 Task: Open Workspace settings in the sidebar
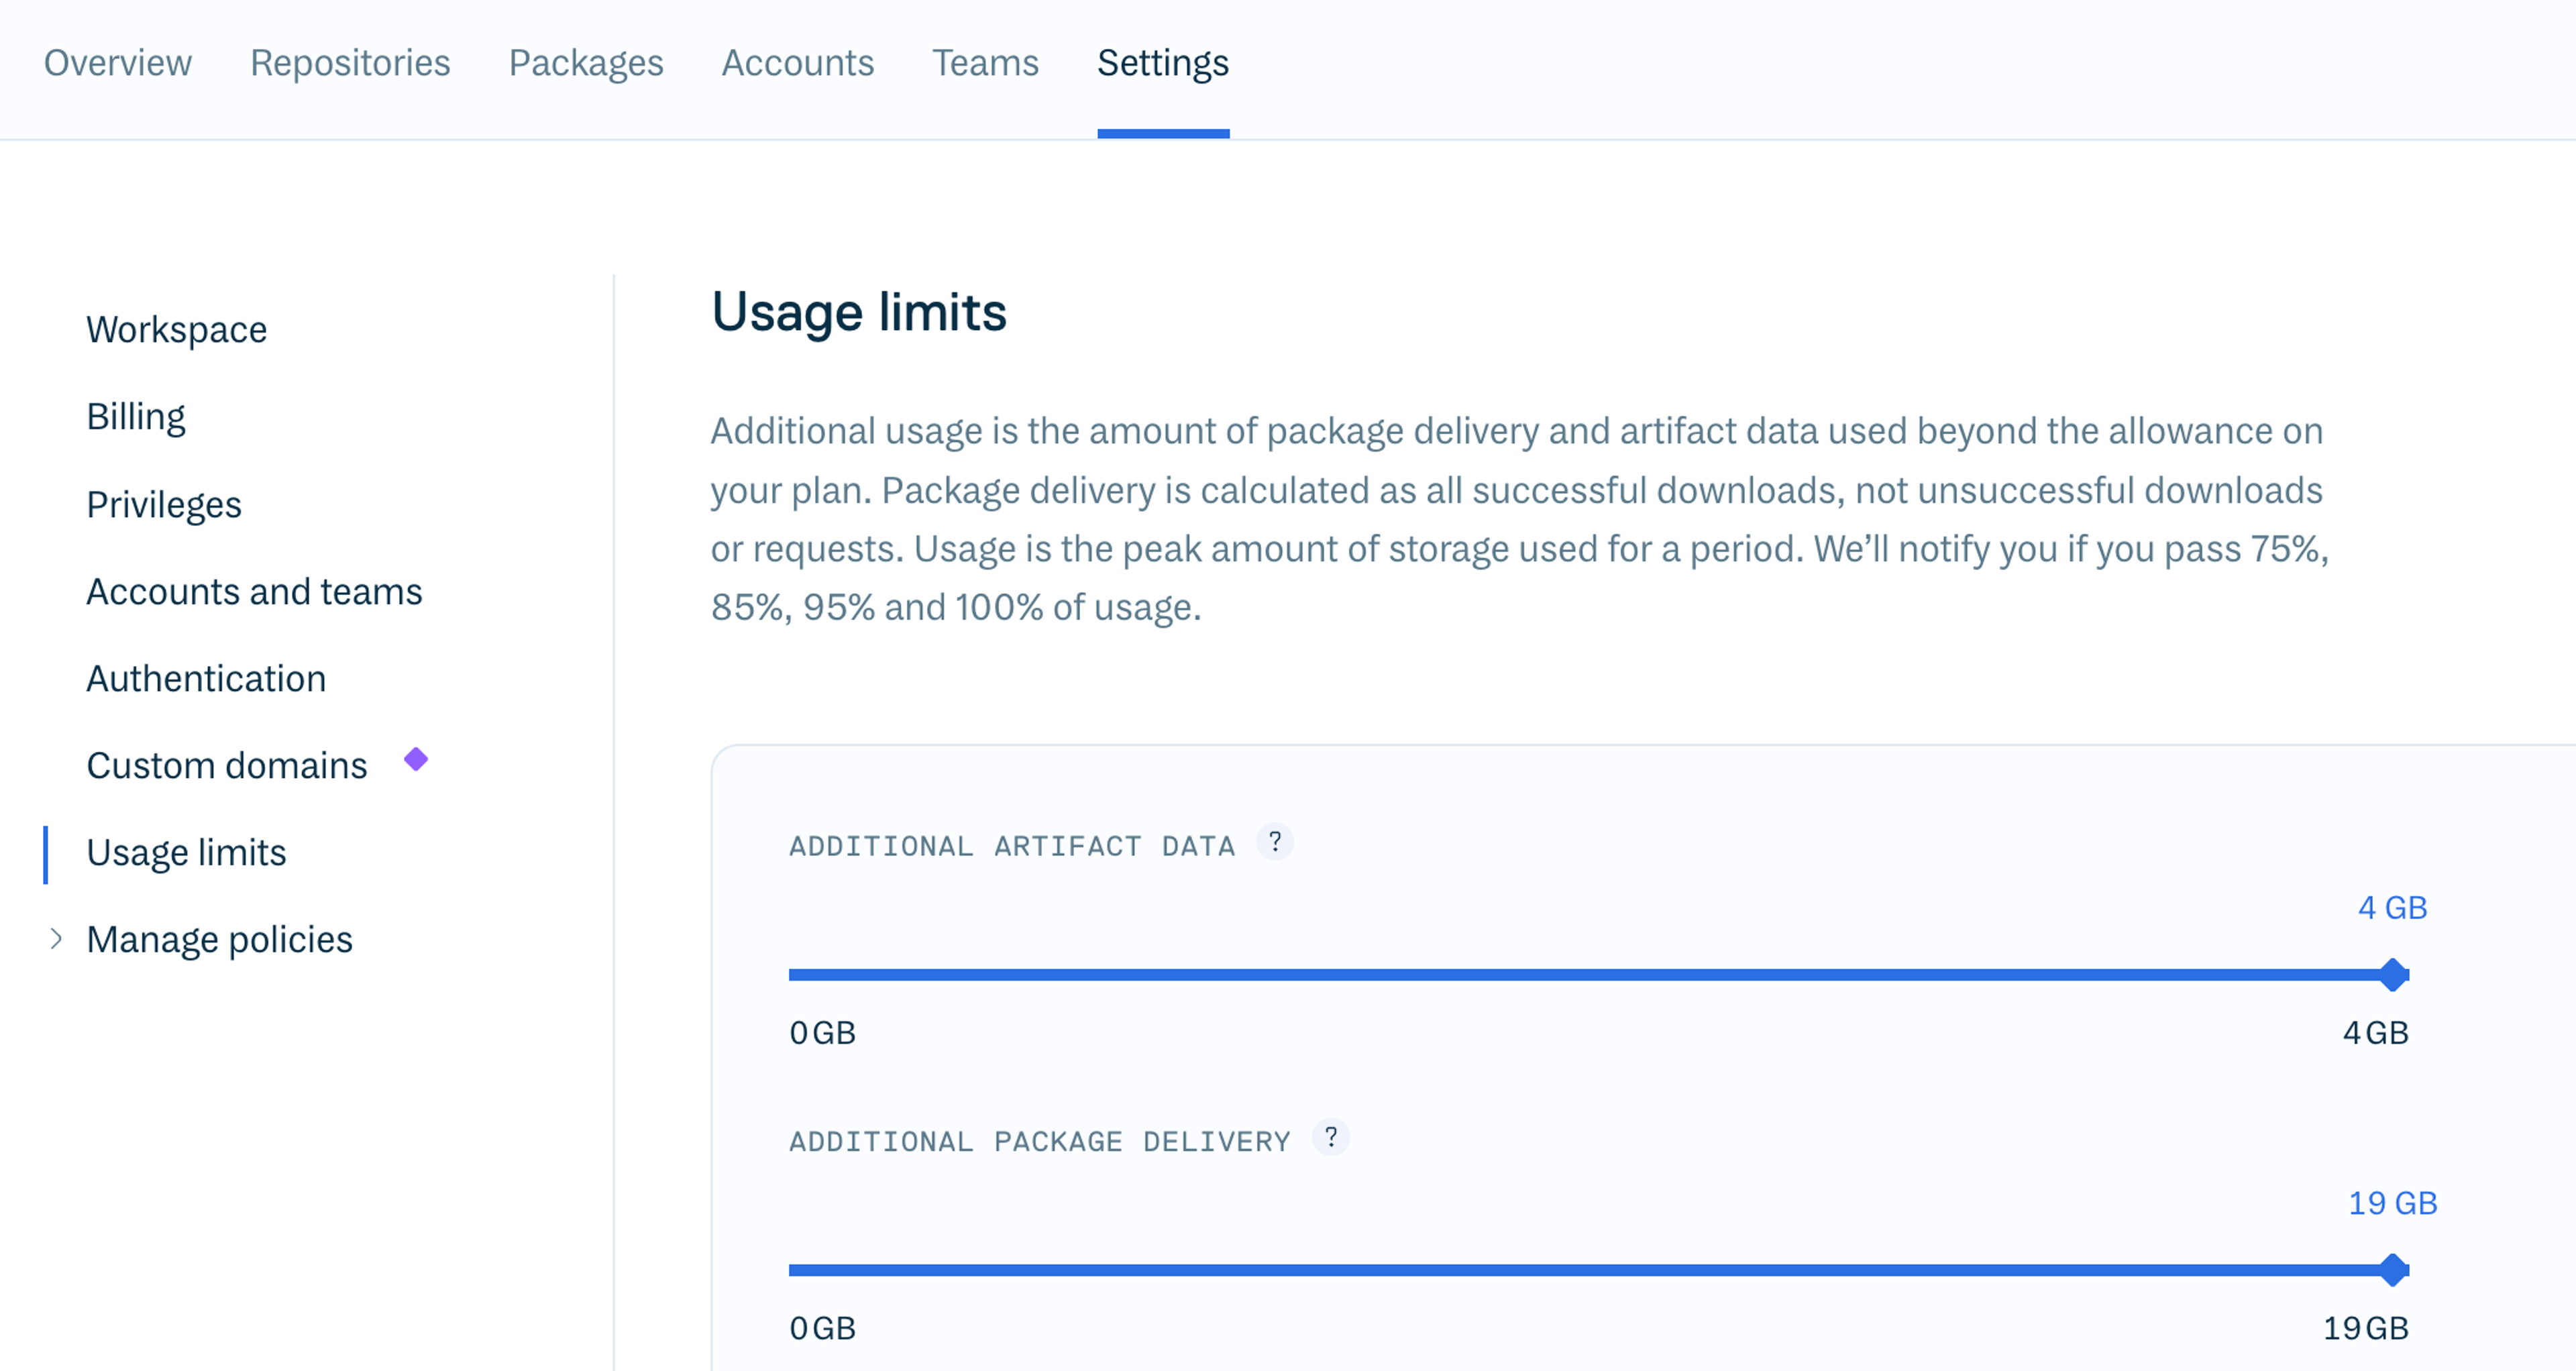[x=177, y=330]
